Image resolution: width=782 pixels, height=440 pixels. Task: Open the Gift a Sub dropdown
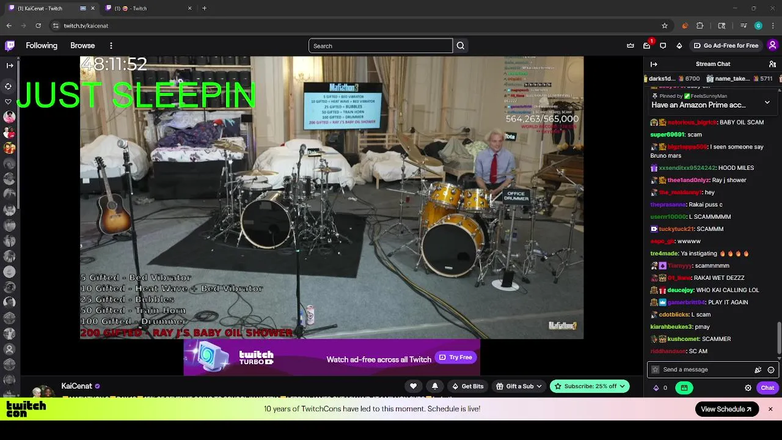click(x=519, y=386)
